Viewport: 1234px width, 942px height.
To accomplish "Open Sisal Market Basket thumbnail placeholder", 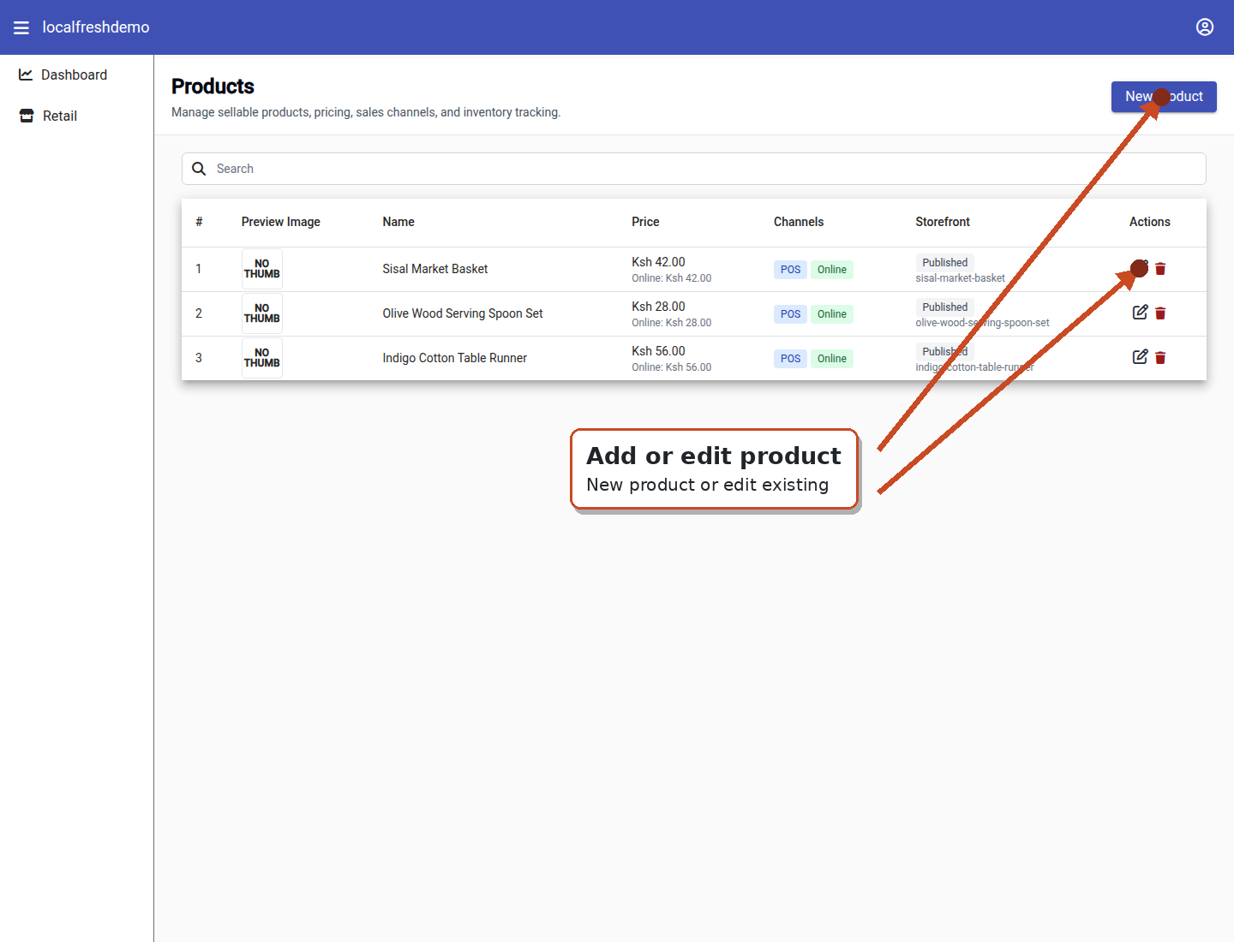I will coord(262,269).
